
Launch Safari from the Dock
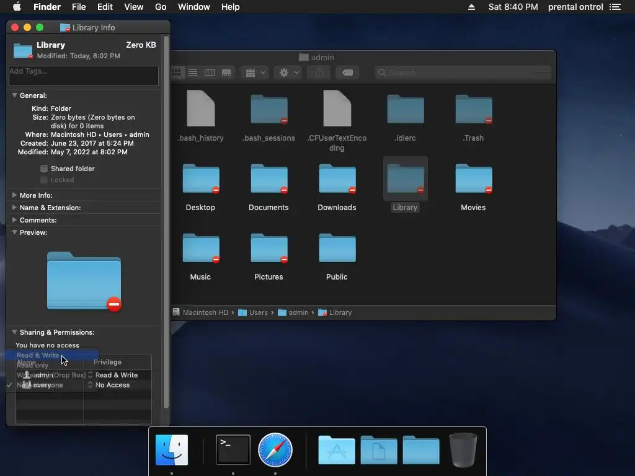275,450
